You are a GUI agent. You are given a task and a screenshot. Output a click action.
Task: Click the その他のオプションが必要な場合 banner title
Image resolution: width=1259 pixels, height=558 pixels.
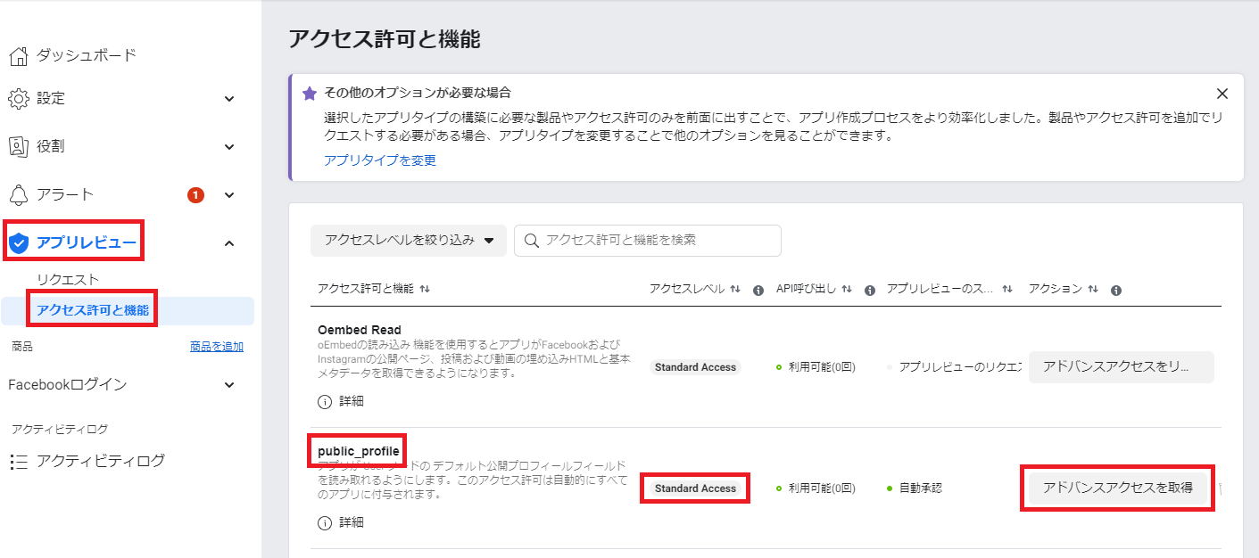point(417,93)
